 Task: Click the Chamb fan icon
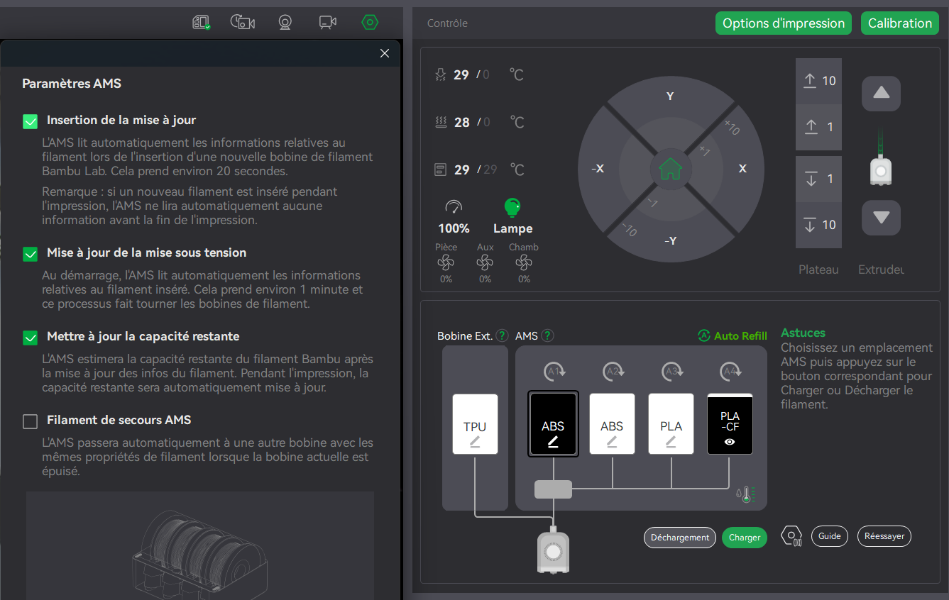(x=524, y=263)
